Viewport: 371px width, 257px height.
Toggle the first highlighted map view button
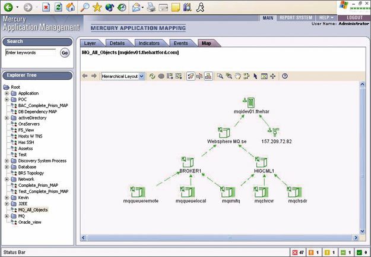pos(191,76)
